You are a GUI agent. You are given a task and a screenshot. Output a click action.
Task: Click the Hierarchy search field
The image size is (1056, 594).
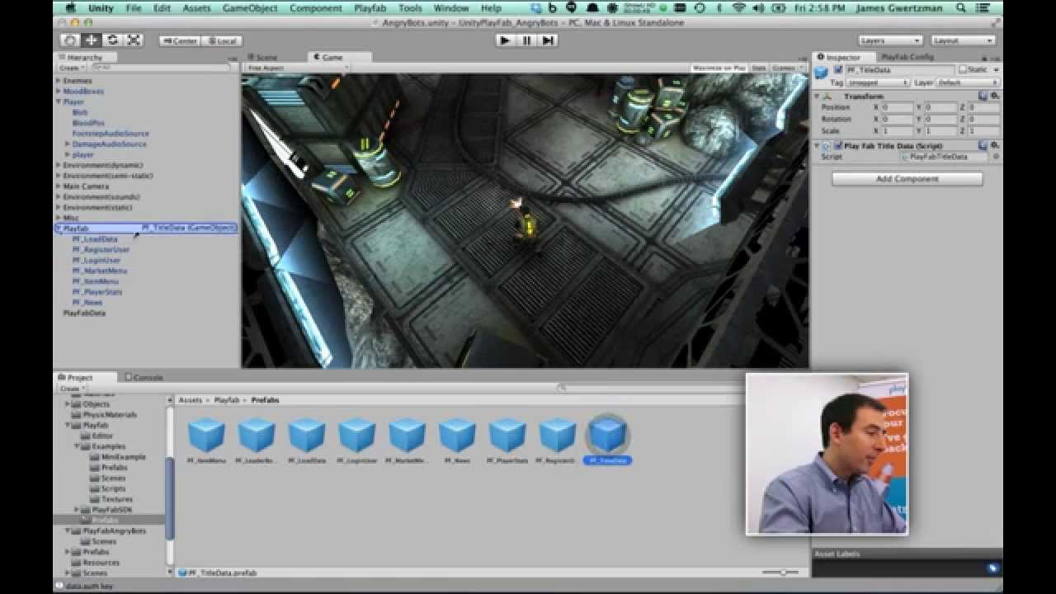tap(161, 68)
